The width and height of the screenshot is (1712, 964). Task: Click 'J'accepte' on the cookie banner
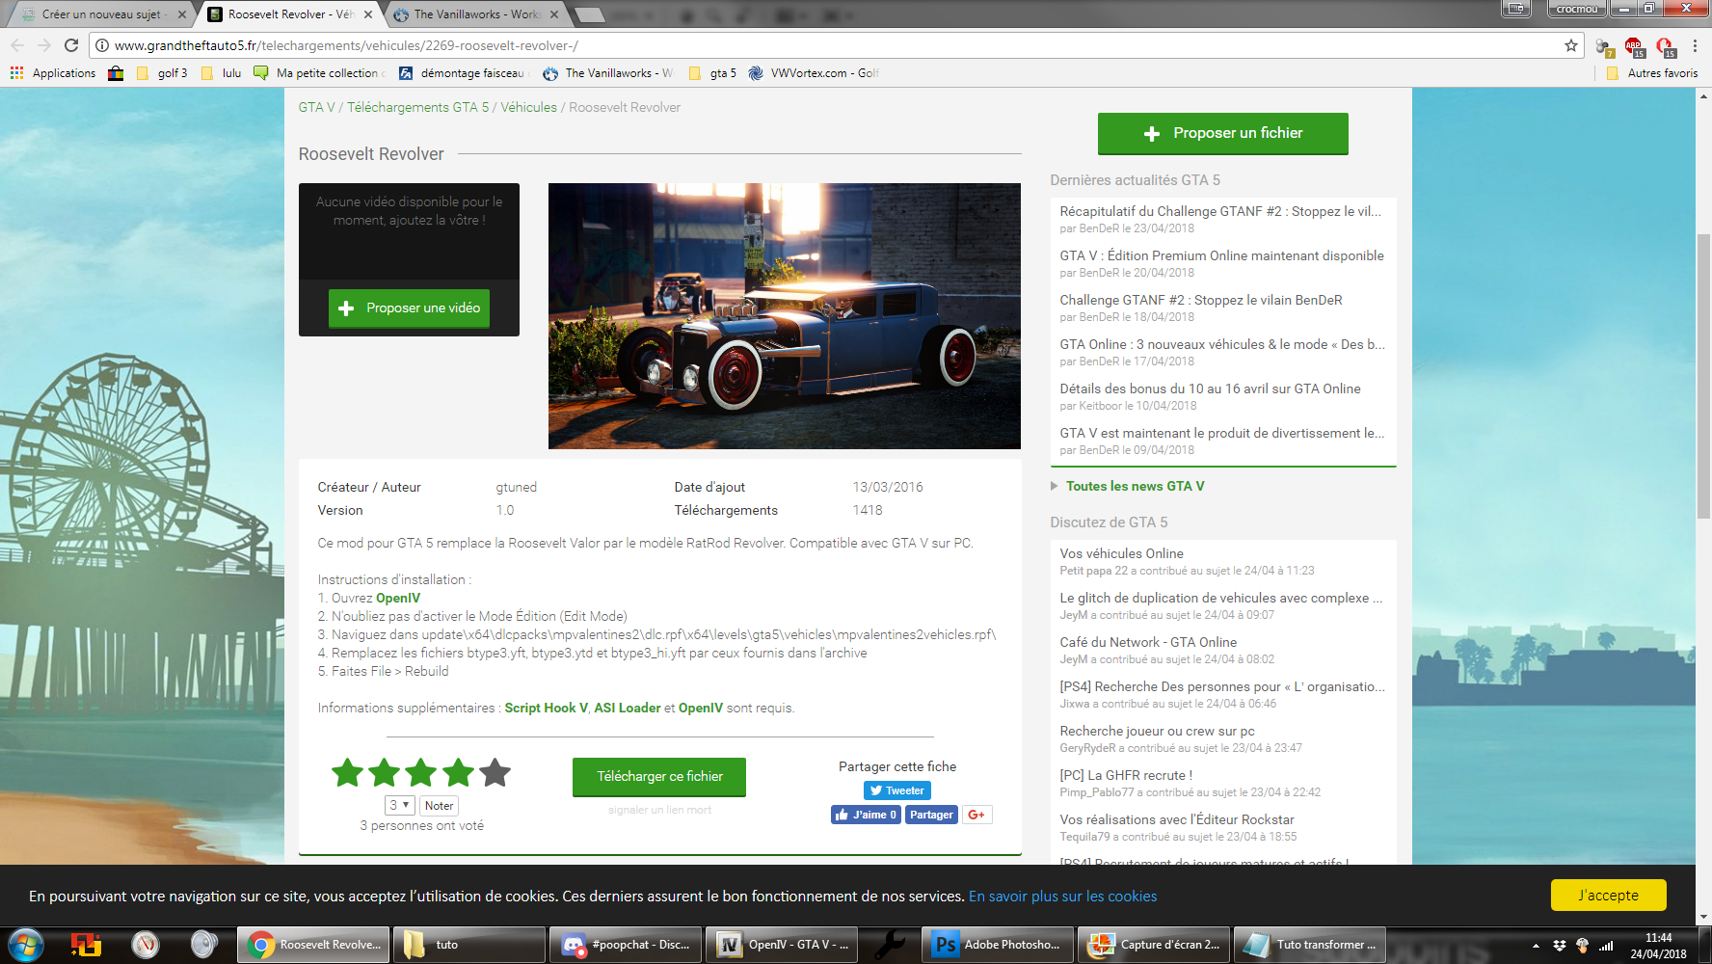(1608, 896)
